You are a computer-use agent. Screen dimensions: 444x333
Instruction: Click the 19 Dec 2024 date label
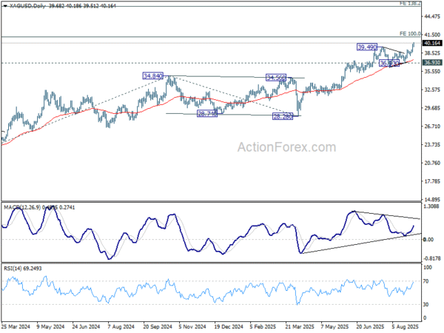[x=229, y=326]
